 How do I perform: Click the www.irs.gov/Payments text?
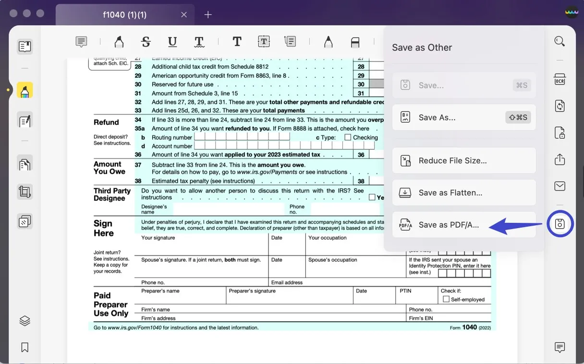(x=267, y=172)
